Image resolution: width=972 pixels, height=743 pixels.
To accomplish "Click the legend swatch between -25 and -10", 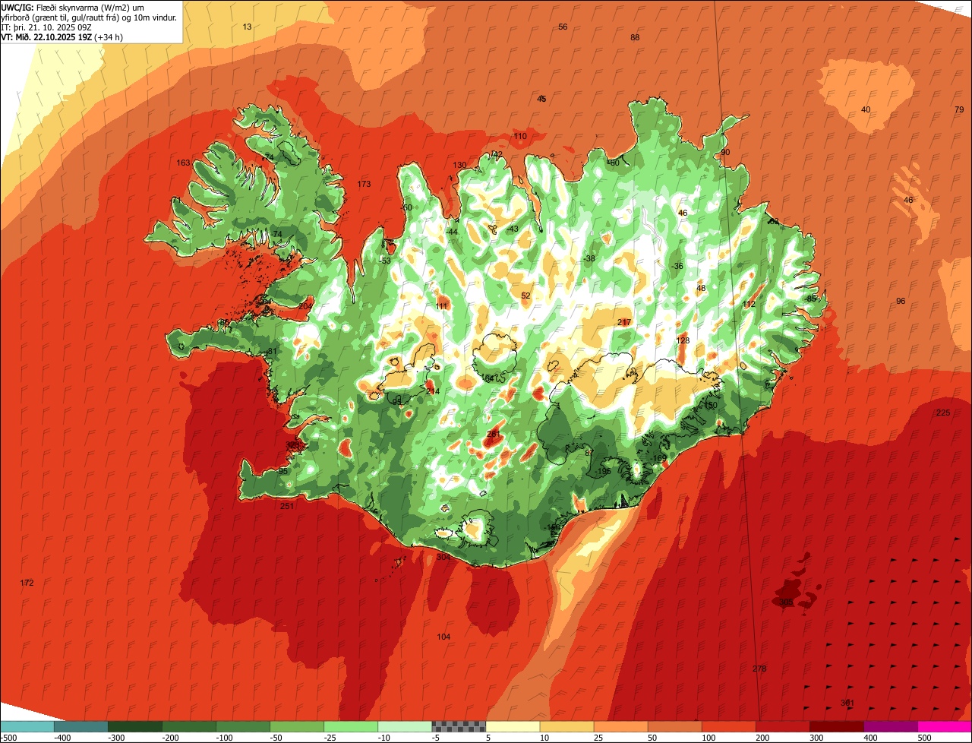I will [x=350, y=726].
